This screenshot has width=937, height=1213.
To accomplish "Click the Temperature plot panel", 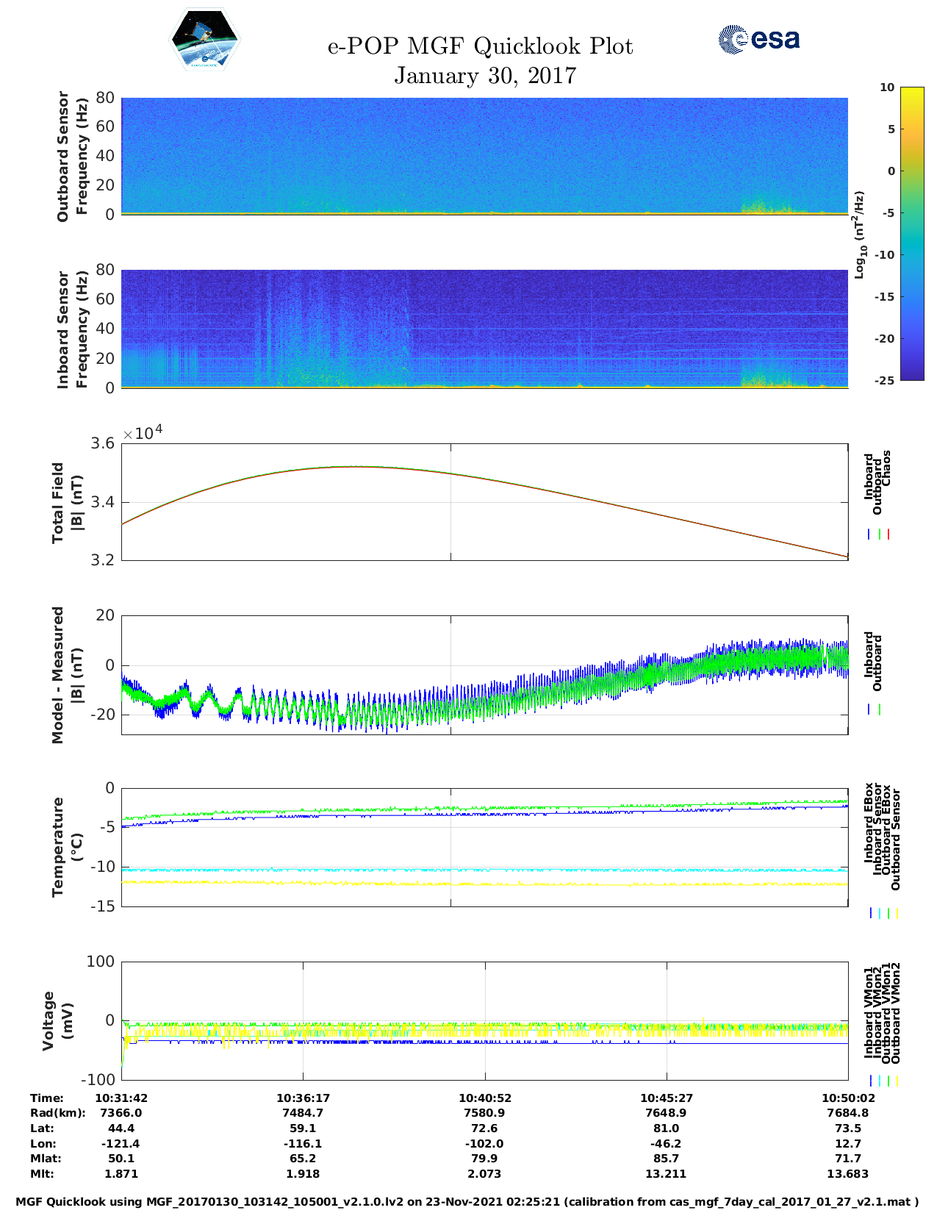I will pyautogui.click(x=484, y=847).
